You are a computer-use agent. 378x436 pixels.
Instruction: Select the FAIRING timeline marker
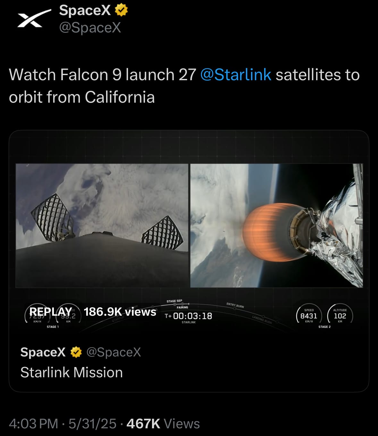point(182,307)
